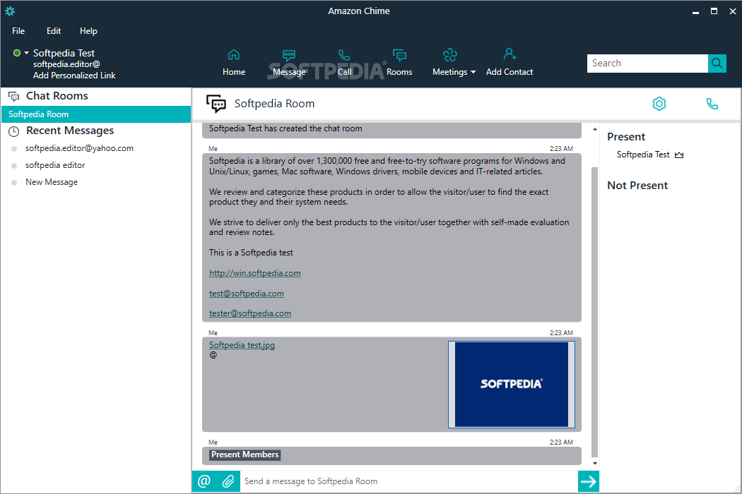Open the Edit menu
742x494 pixels.
pos(54,31)
